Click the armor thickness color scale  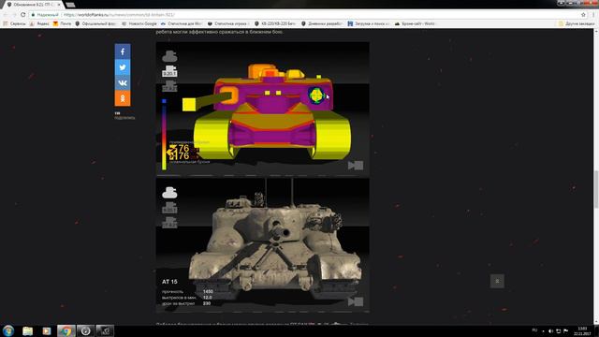tap(164, 135)
